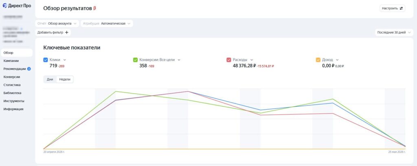Viewport: 417px width, 166px height.
Task: Disable the red Расходы checkbox
Action: pyautogui.click(x=229, y=60)
